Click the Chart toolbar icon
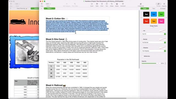This screenshot has width=176, height=99. (102, 4)
